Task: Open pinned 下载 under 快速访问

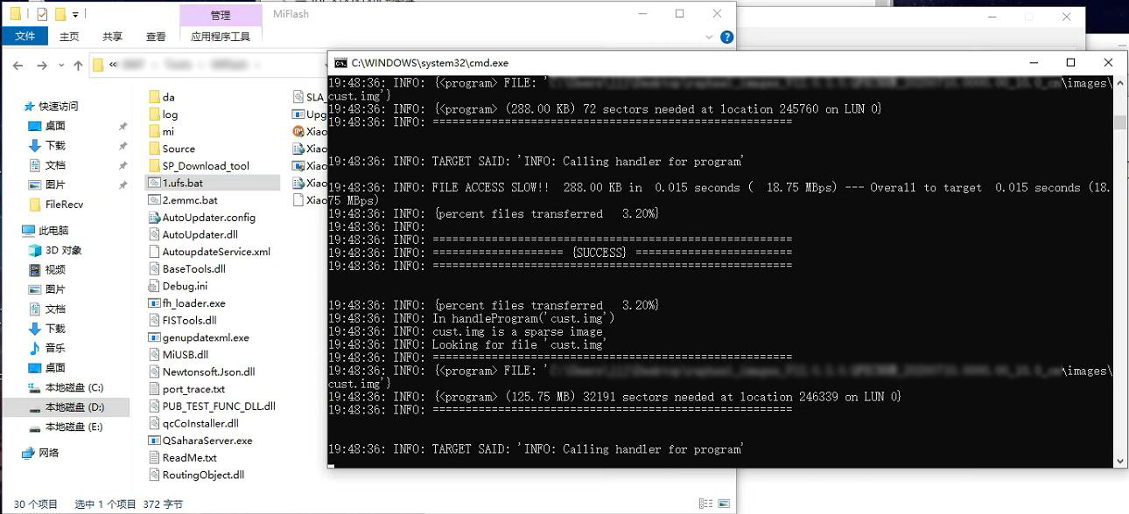Action: (x=55, y=145)
